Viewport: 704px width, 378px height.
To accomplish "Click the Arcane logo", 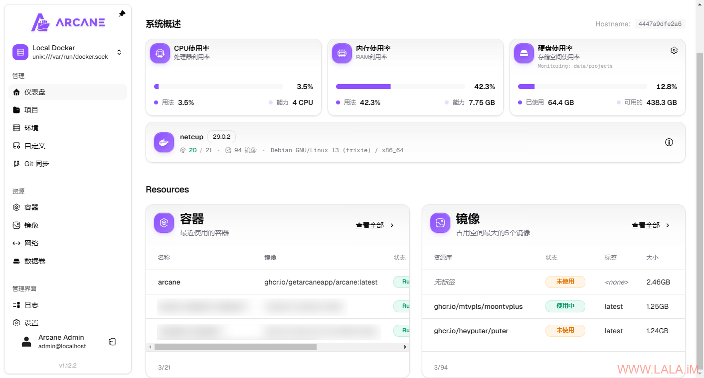I will 68,22.
